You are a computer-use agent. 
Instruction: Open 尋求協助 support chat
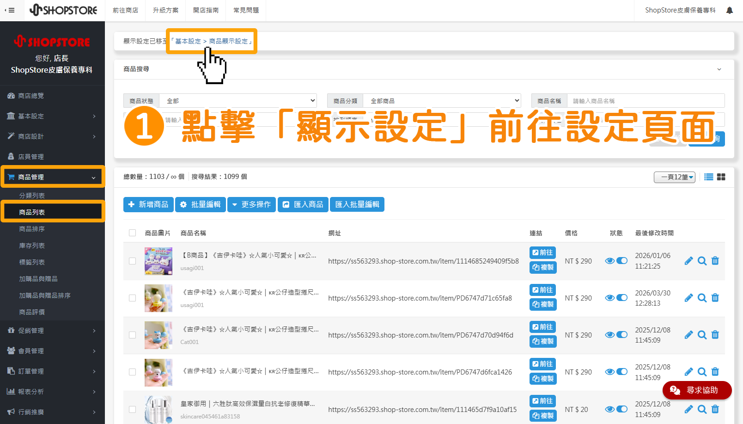point(697,390)
